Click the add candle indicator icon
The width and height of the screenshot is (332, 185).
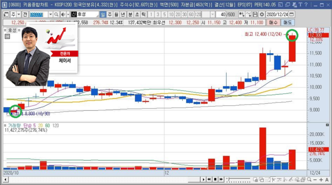[241, 14]
